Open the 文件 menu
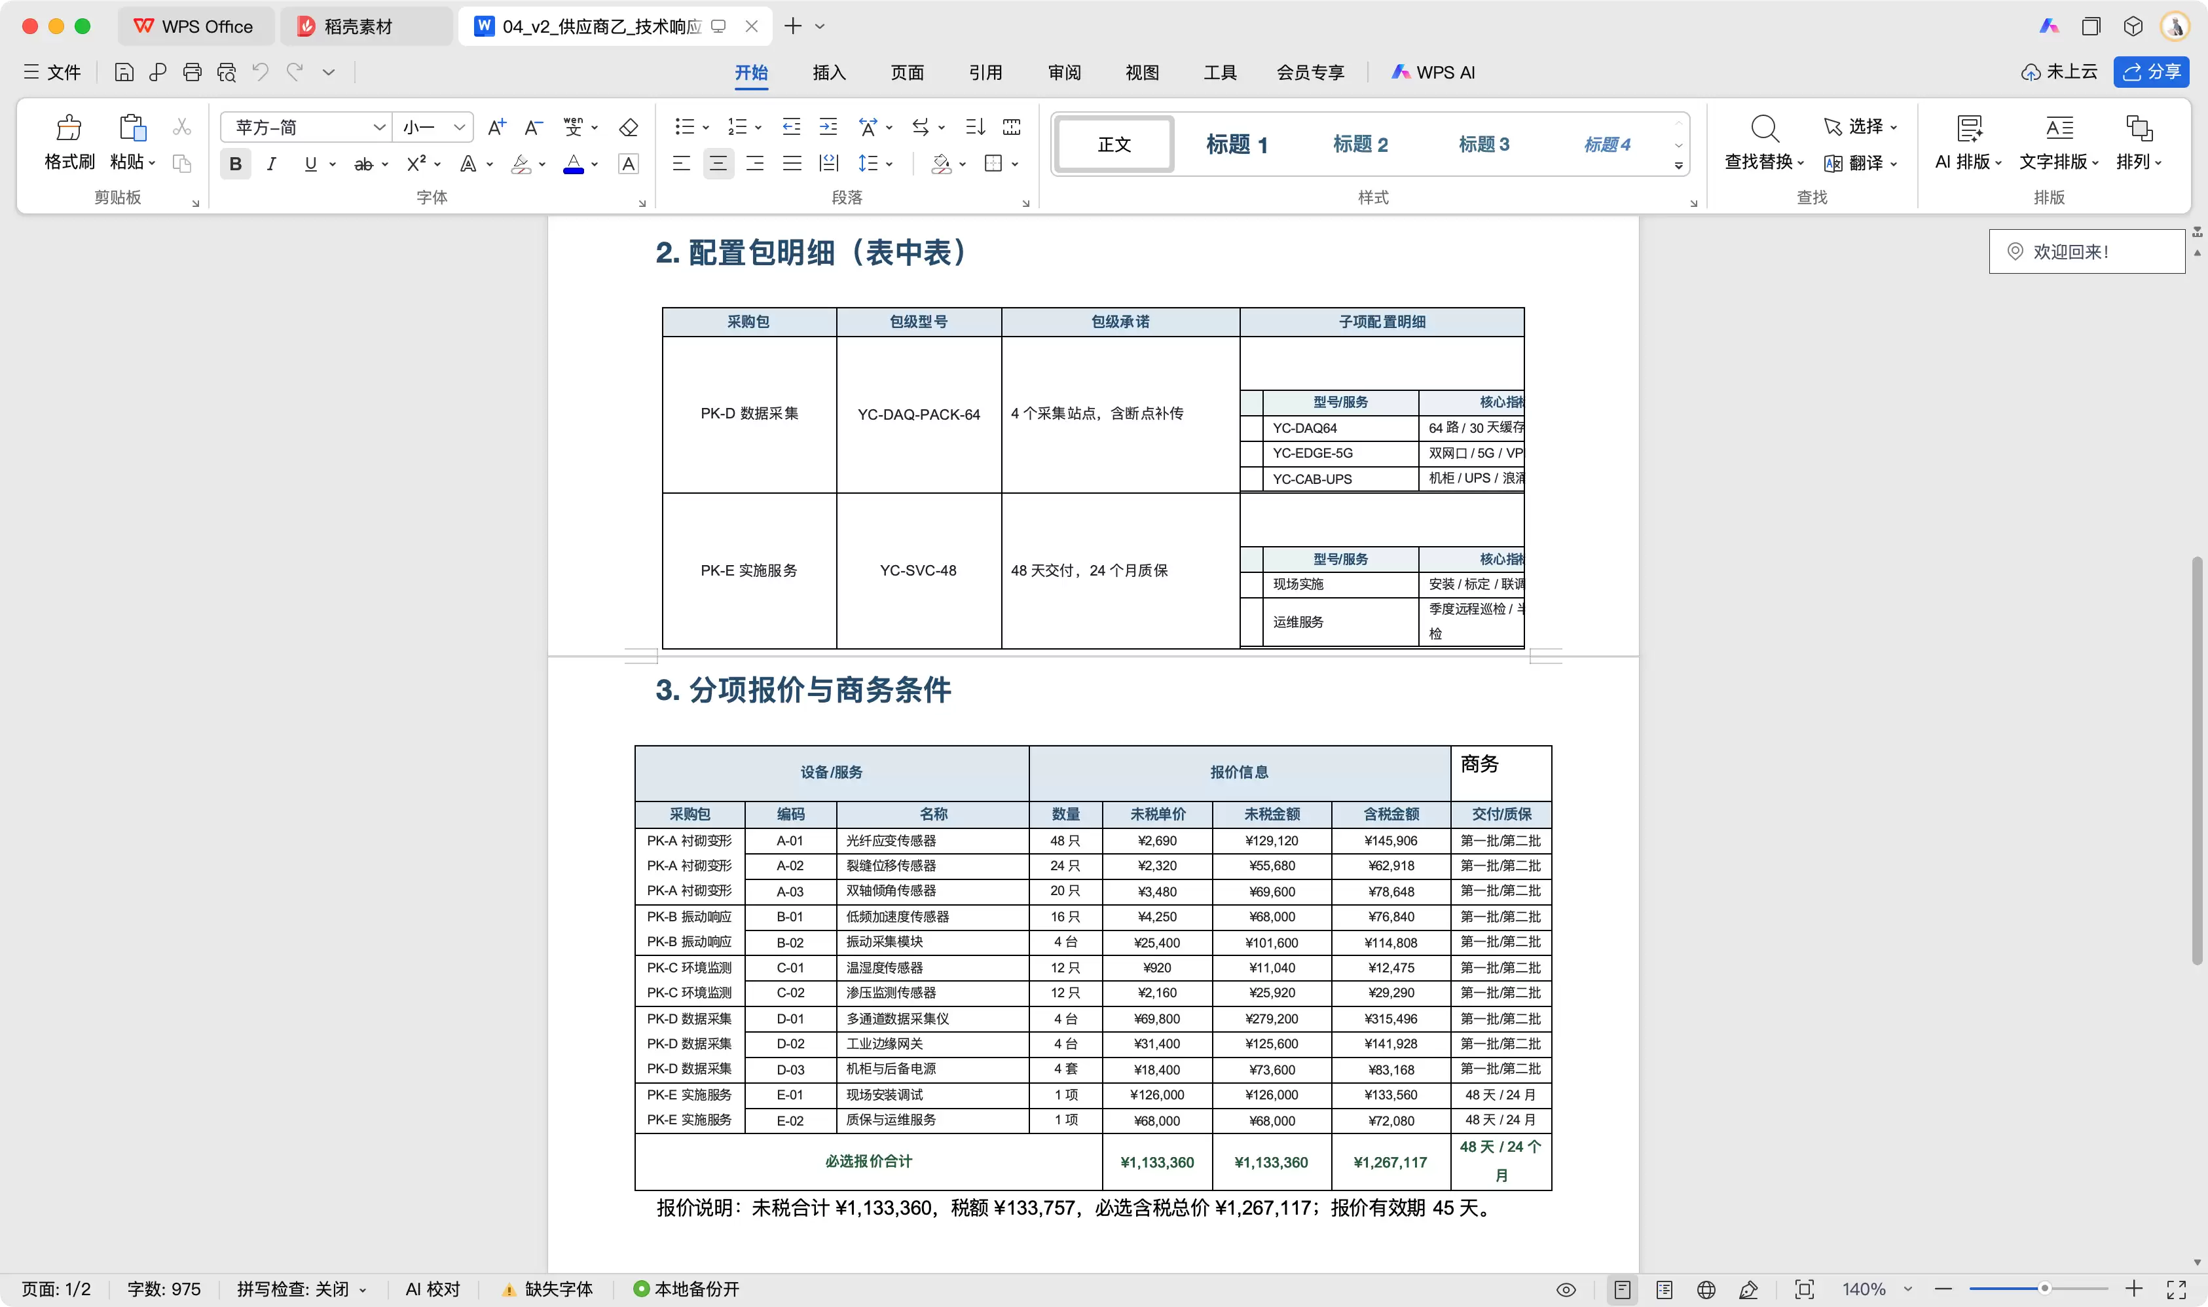2208x1307 pixels. coord(51,72)
